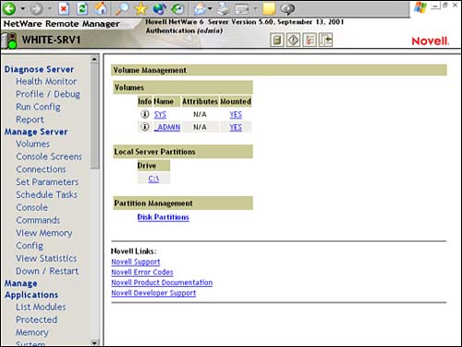Click the Refresh page icon

[82, 8]
